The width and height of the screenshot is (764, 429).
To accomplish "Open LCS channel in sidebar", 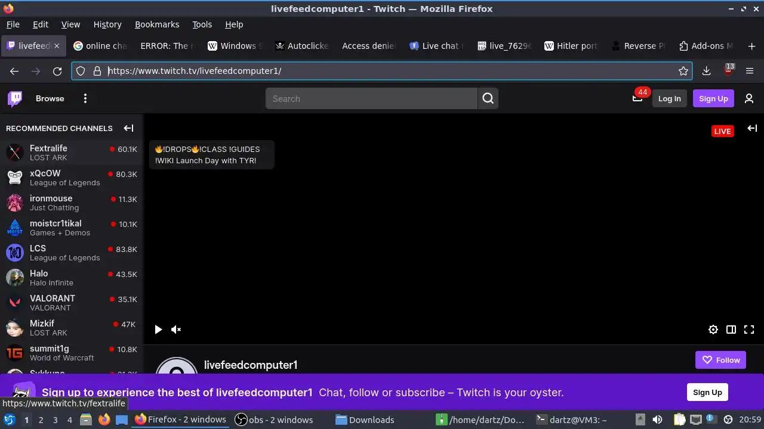I will click(x=72, y=253).
